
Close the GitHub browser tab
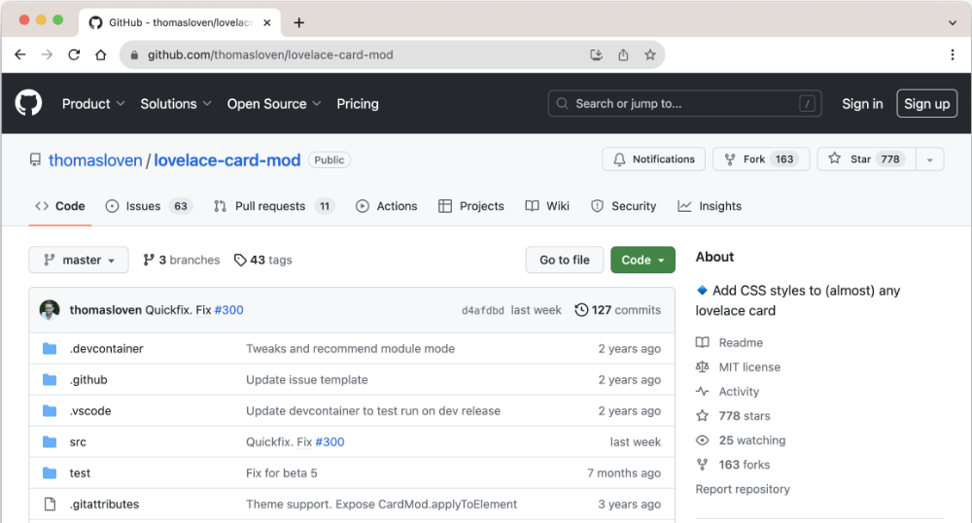267,23
